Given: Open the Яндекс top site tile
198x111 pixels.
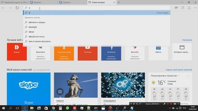Looking at the screenshot, I should [x=17, y=52].
